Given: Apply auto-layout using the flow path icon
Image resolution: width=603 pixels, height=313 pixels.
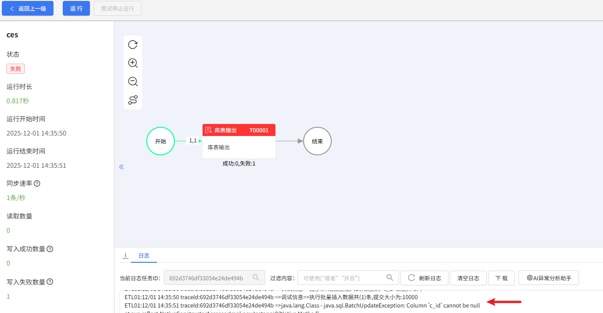Looking at the screenshot, I should (x=133, y=100).
